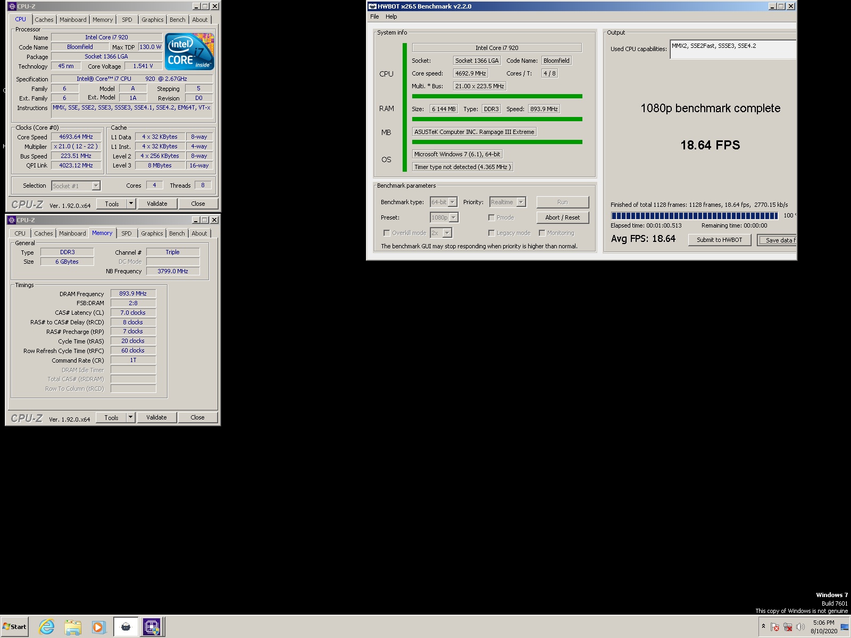The width and height of the screenshot is (851, 638).
Task: Click the green CPU status bar in System info
Action: [x=497, y=96]
